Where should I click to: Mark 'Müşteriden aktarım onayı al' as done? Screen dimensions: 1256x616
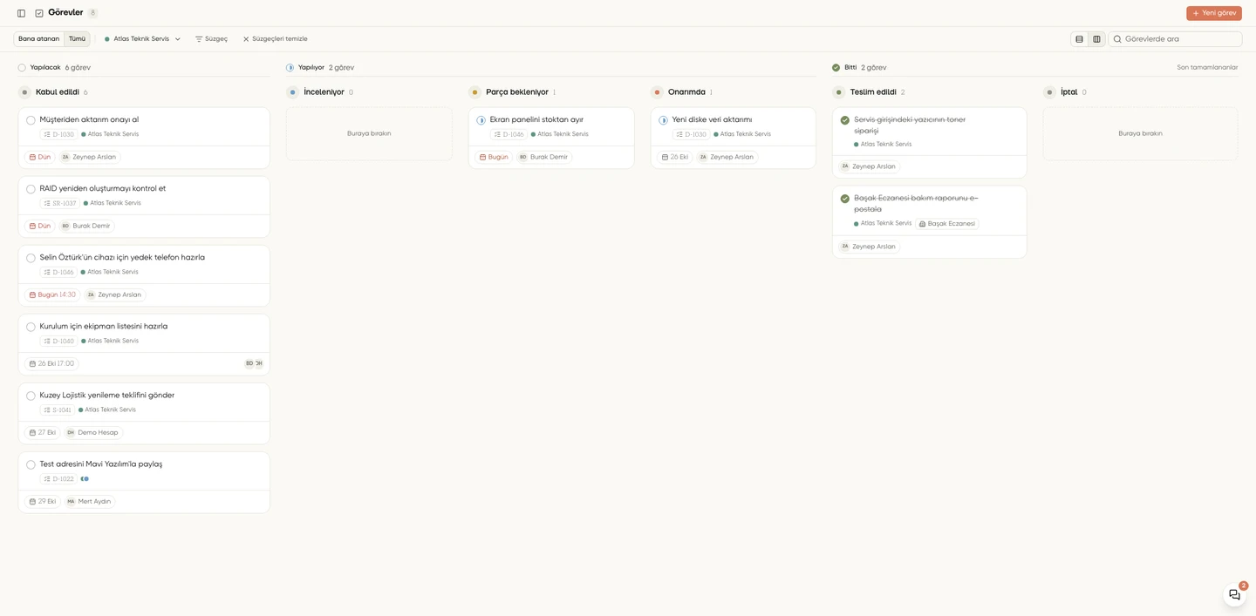(x=31, y=120)
